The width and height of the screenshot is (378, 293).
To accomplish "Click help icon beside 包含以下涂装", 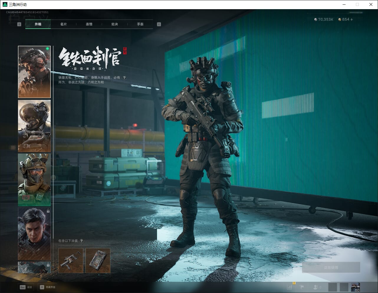I will point(81,241).
